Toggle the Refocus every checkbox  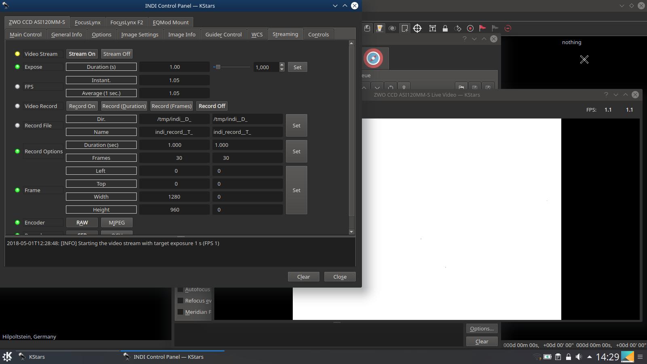click(x=180, y=301)
